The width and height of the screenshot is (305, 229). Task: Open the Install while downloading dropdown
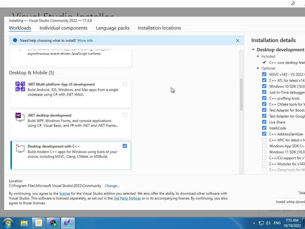pos(290,202)
